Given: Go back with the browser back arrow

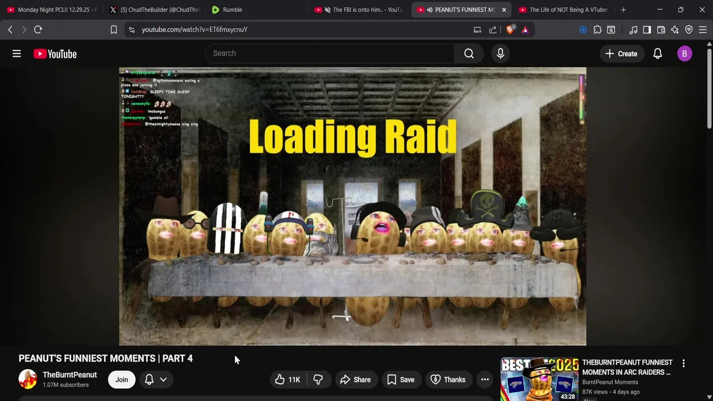Looking at the screenshot, I should 10,30.
